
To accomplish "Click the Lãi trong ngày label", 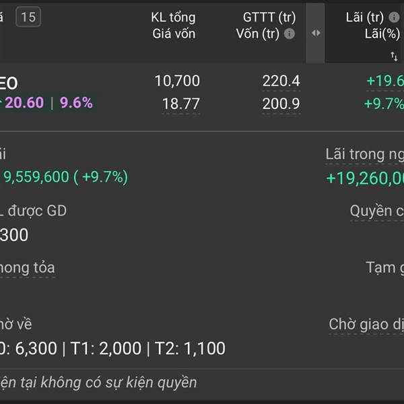I will point(364,154).
